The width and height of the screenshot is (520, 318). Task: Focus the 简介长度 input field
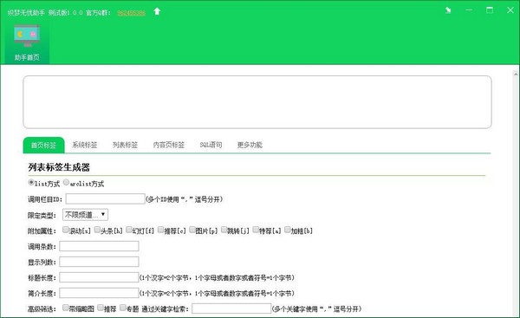pos(99,293)
